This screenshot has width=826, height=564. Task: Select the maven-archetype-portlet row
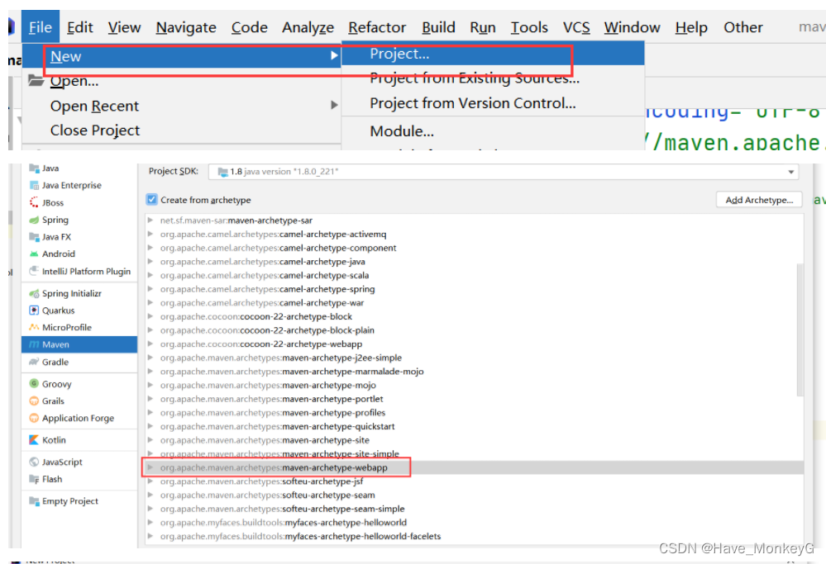474,399
